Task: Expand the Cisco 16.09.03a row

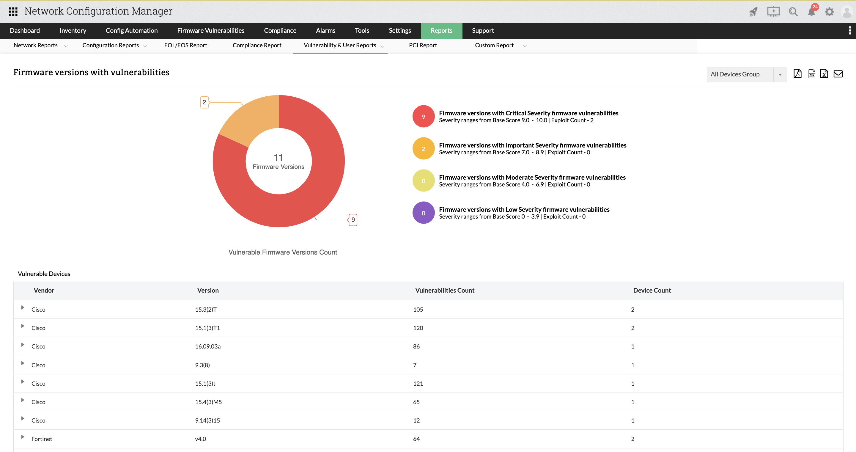Action: pos(23,344)
